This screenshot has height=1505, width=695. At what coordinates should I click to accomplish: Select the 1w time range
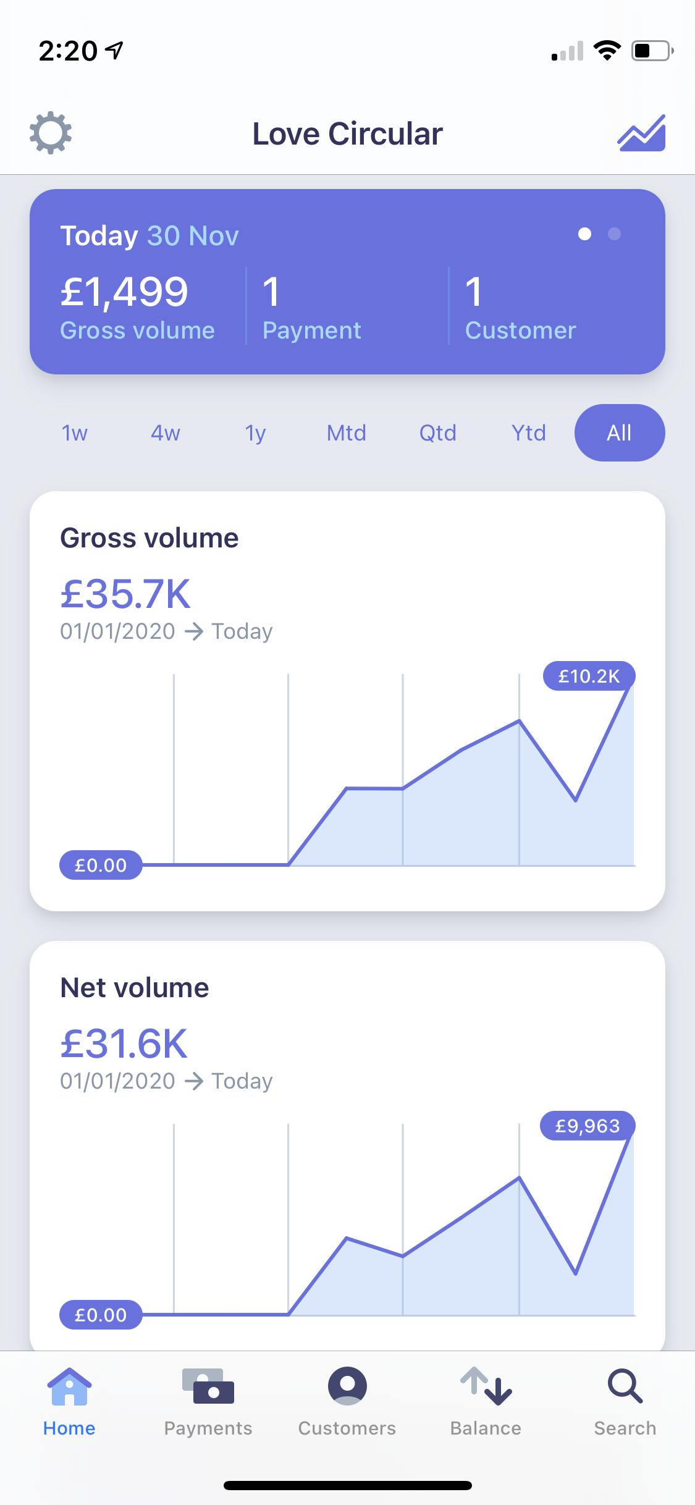[75, 433]
